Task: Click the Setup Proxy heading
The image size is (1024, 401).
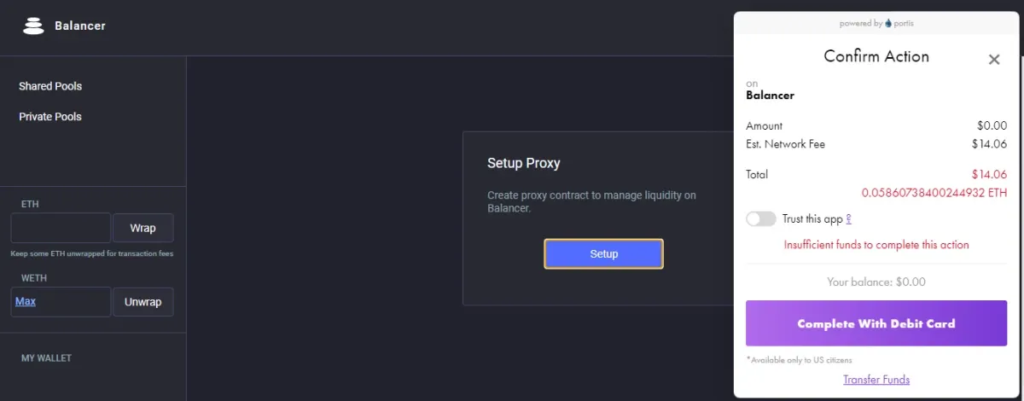Action: pos(523,163)
